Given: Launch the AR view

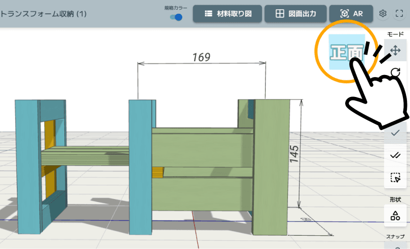Looking at the screenshot, I should coord(351,14).
